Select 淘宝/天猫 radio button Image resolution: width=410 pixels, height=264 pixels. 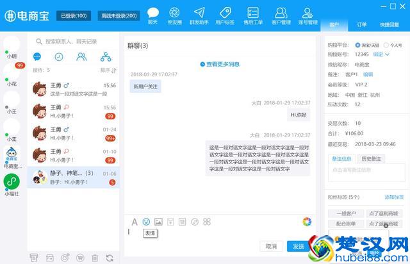(x=357, y=45)
